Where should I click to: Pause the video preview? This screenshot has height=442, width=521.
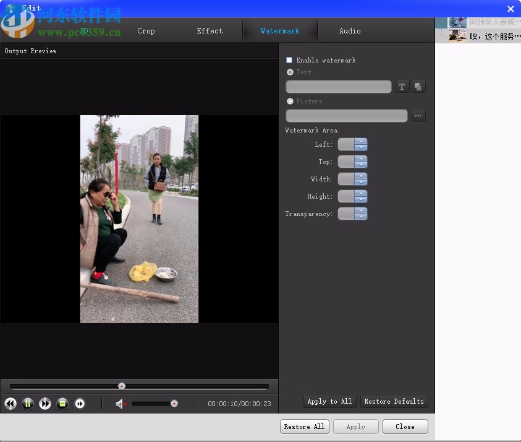pyautogui.click(x=27, y=403)
